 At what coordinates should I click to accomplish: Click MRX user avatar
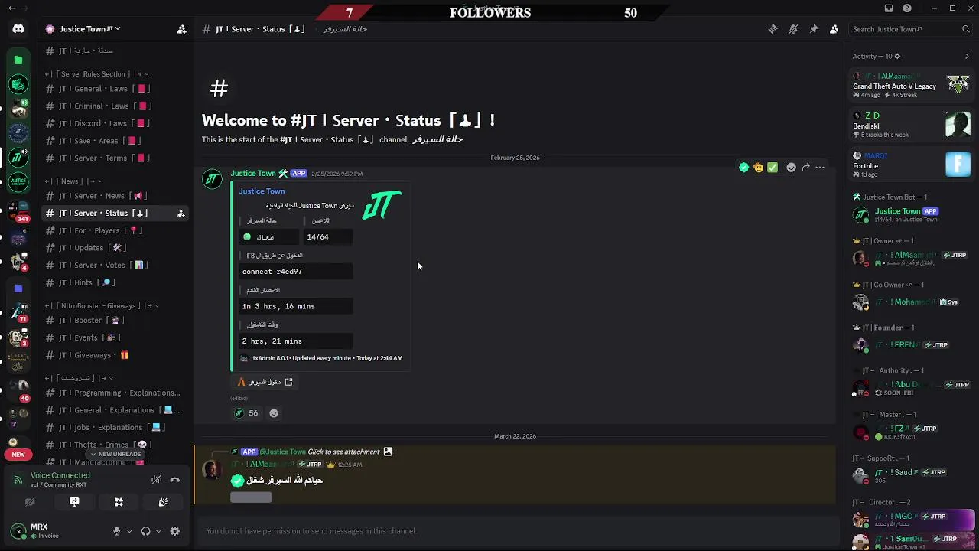click(18, 530)
